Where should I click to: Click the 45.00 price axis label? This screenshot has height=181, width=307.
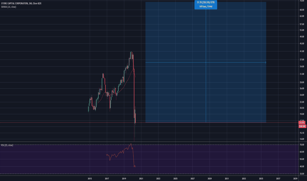(x=302, y=44)
